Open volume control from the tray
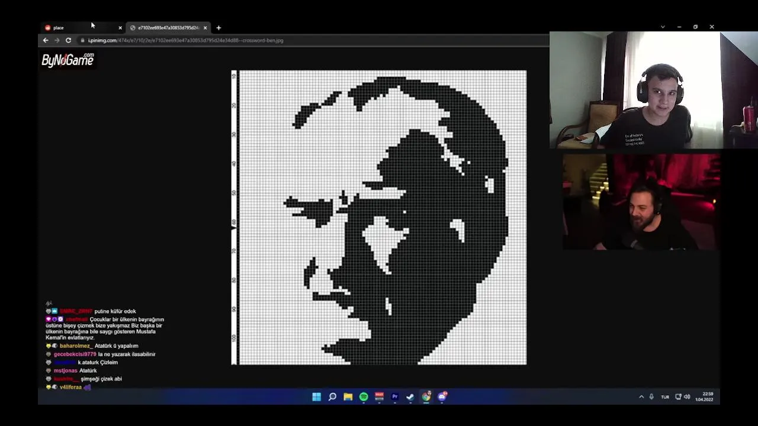The height and width of the screenshot is (426, 758). click(687, 397)
